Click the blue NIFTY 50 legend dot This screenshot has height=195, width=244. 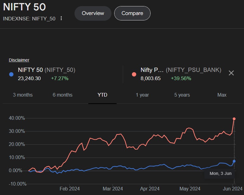pos(11,74)
